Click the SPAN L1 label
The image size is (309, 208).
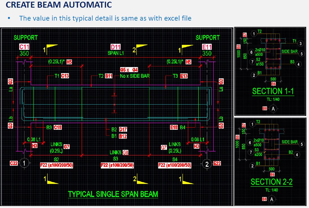(116, 53)
